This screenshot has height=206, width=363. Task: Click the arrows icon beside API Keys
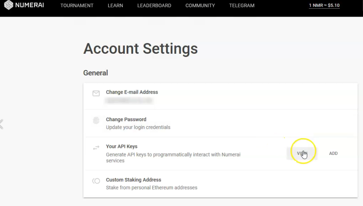tap(96, 148)
